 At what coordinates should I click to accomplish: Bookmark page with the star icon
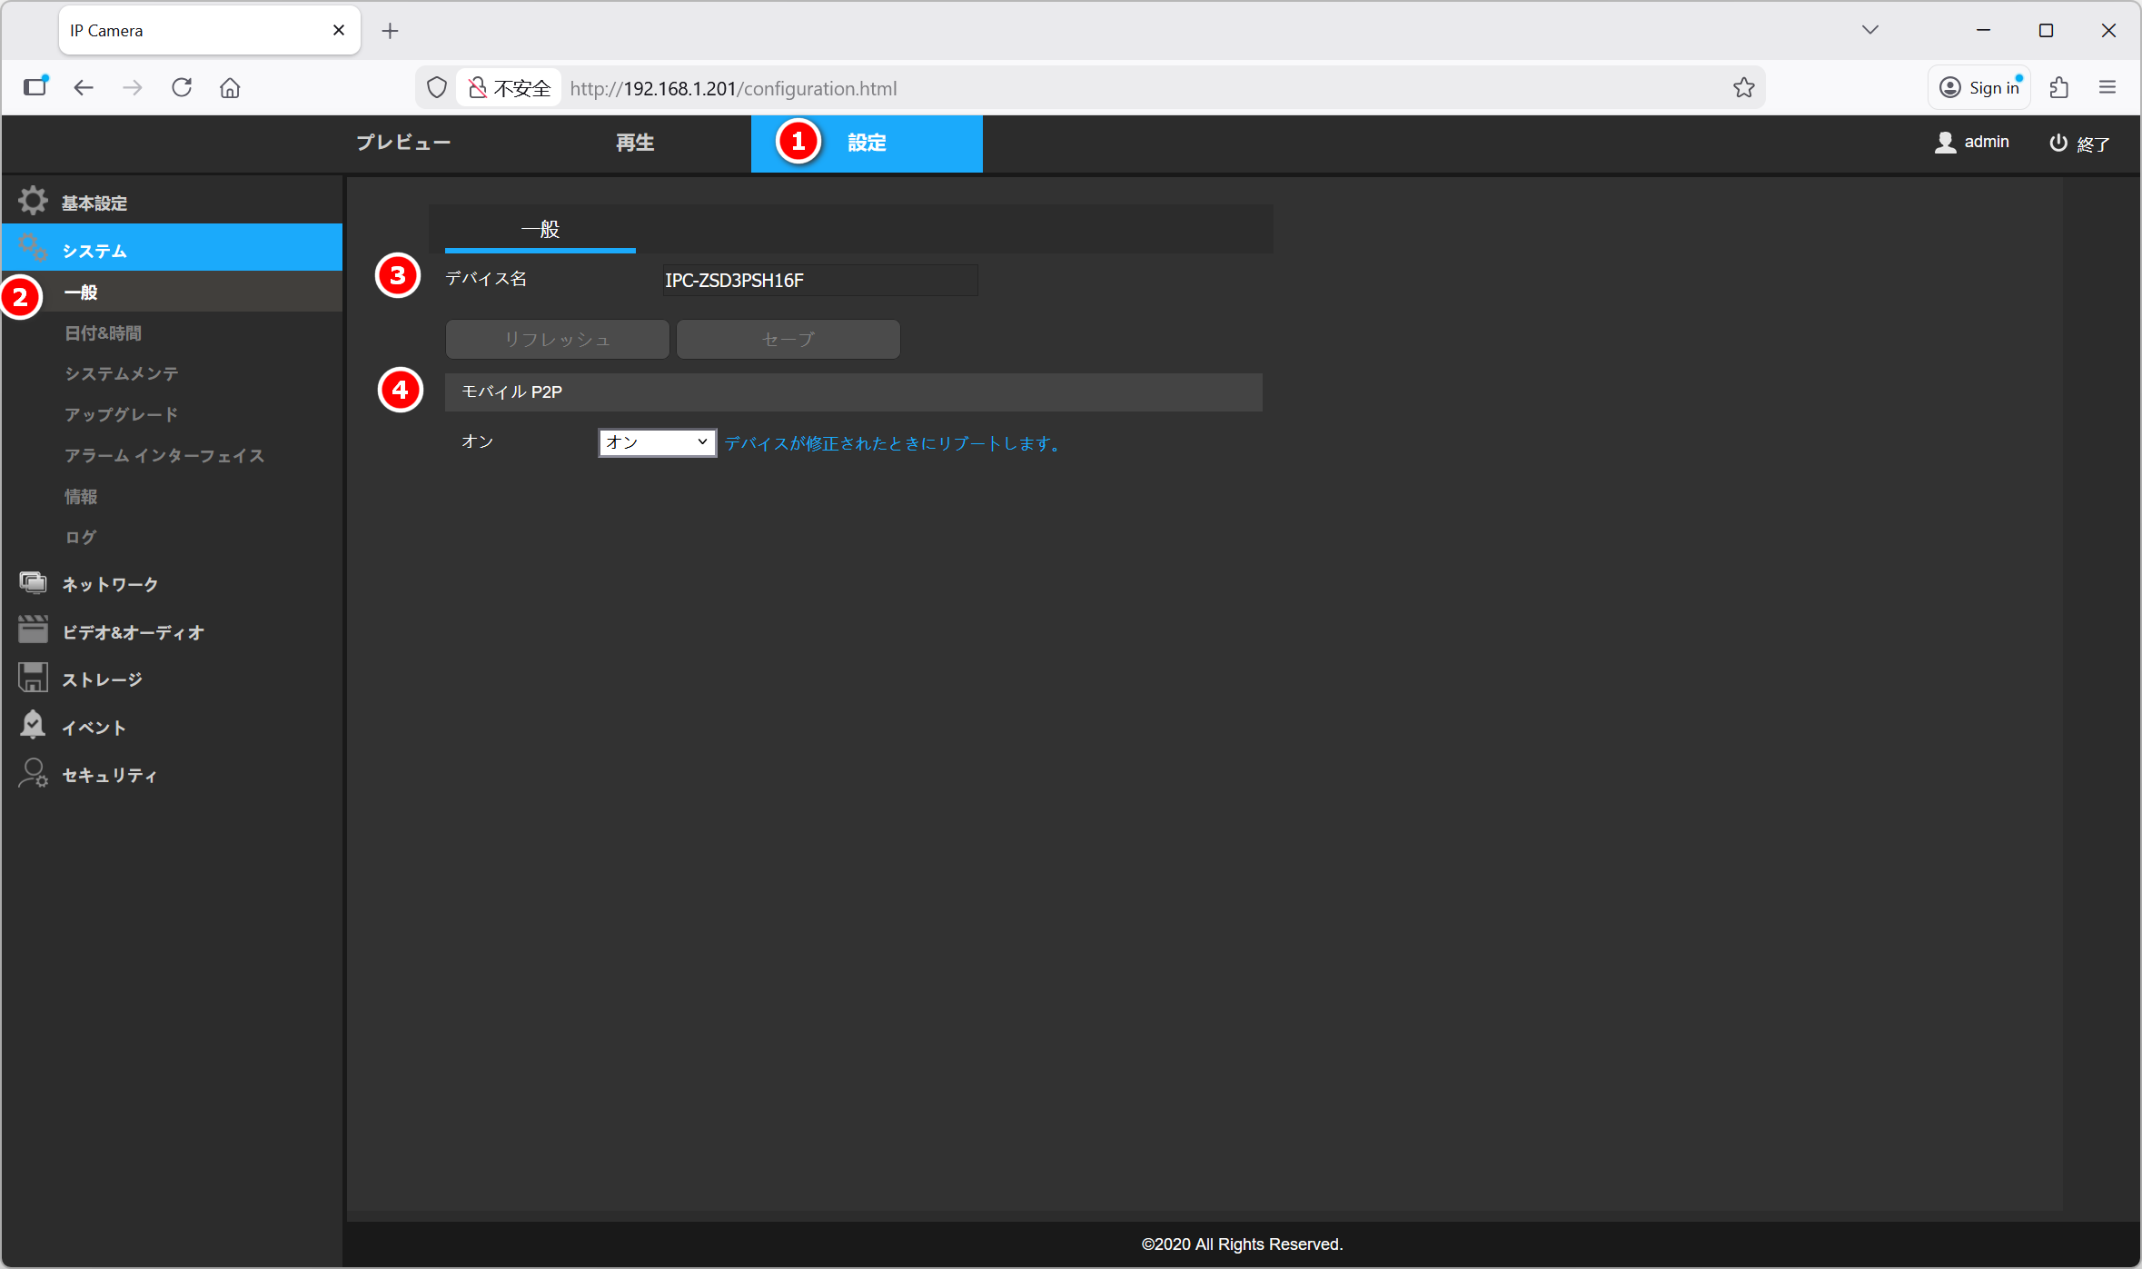pyautogui.click(x=1743, y=88)
